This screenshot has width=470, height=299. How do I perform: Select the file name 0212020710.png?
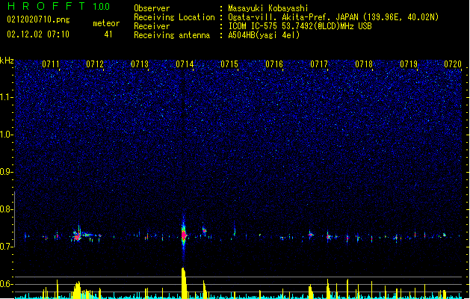pyautogui.click(x=38, y=19)
